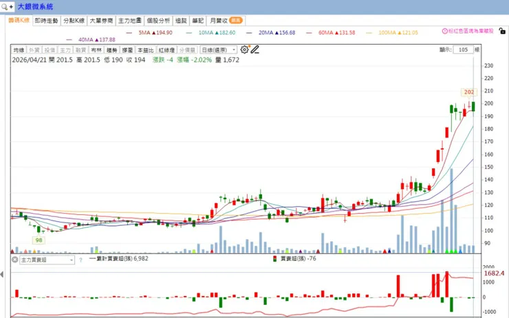Viewport: 509px width, 318px height.
Task: Open the chart settings gear icon
Action: [244, 49]
